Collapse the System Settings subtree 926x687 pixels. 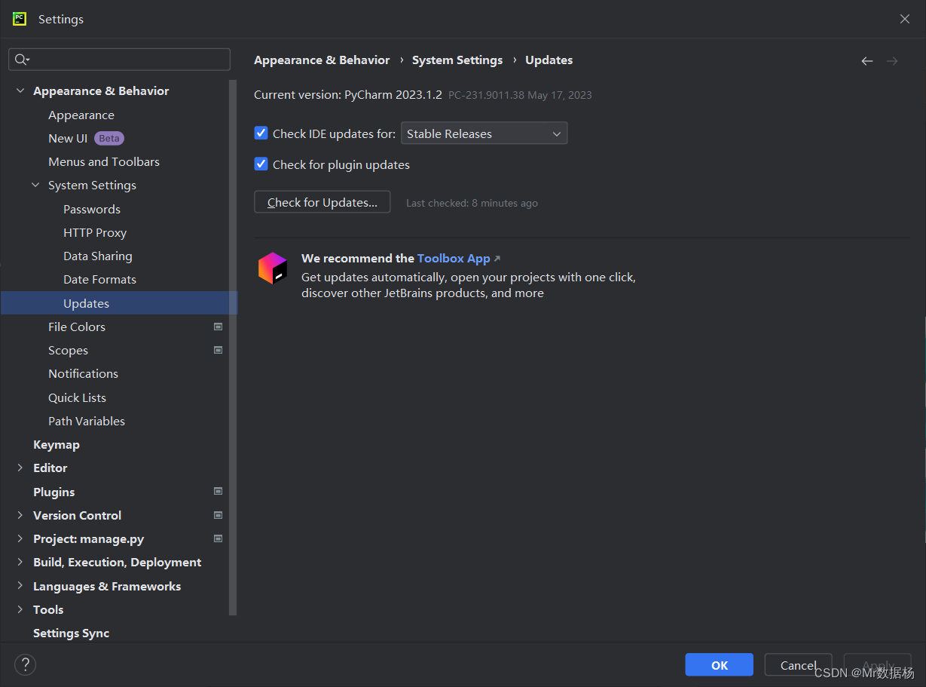35,186
